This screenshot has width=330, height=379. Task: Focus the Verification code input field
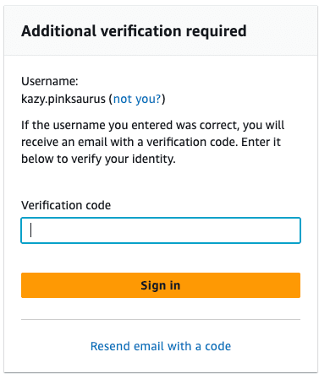click(161, 230)
